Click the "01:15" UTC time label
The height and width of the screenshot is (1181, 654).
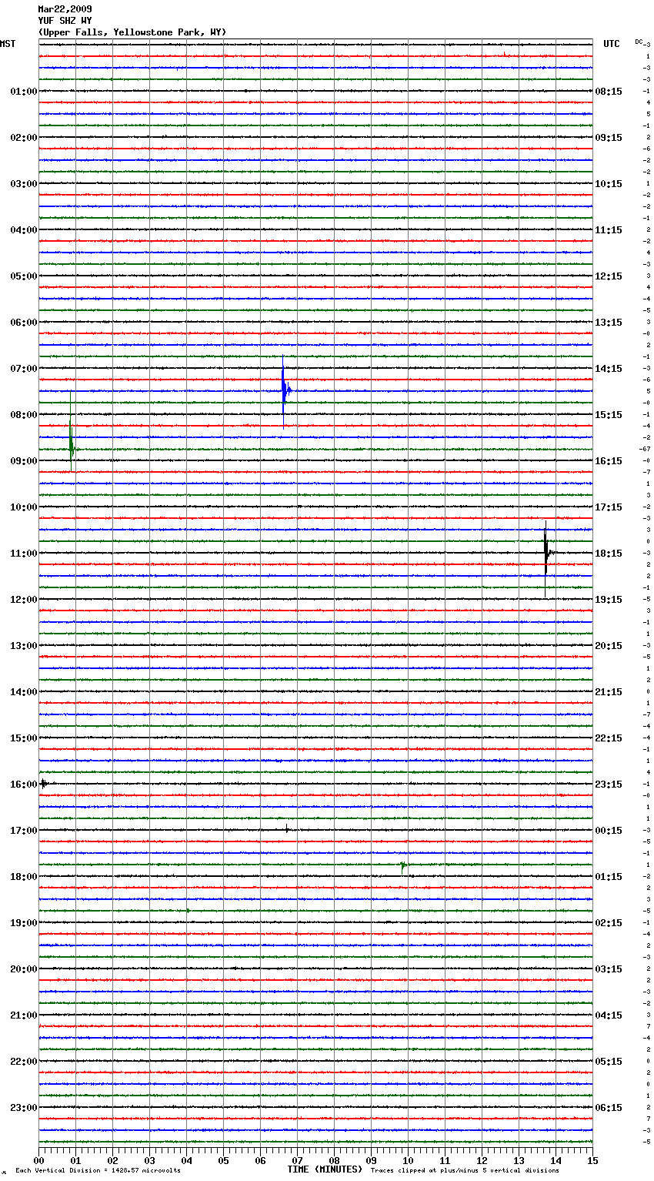pyautogui.click(x=609, y=877)
